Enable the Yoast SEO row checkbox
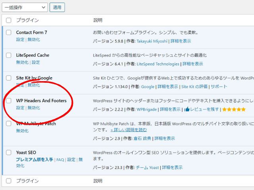The width and height of the screenshot is (254, 190). [9, 152]
